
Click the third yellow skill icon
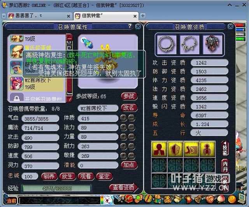click(191, 149)
